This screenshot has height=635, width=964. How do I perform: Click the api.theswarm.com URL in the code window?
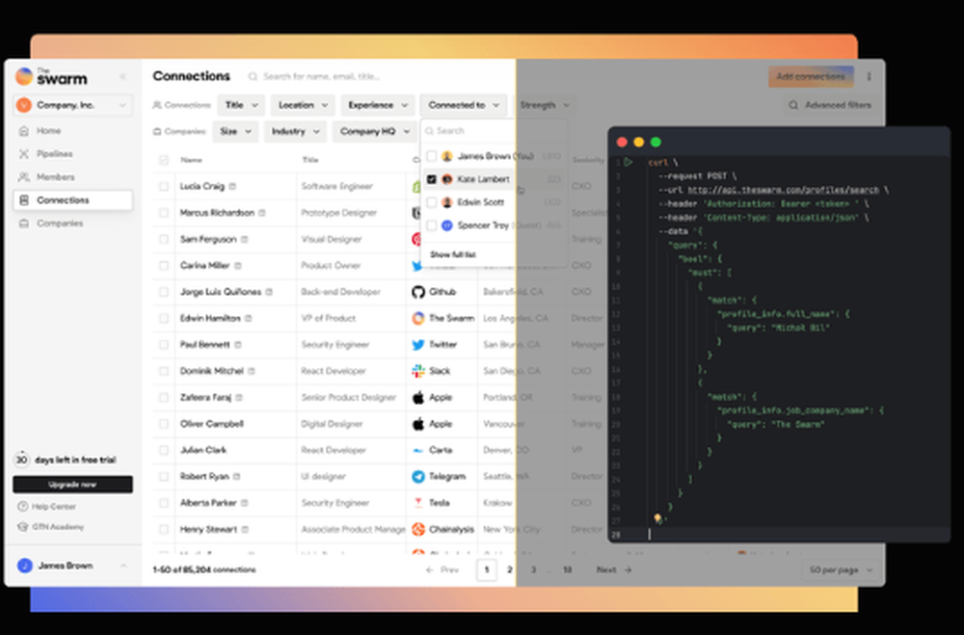(x=783, y=190)
